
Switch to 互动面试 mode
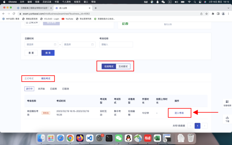click(123, 67)
